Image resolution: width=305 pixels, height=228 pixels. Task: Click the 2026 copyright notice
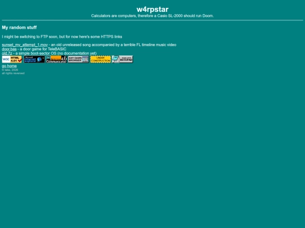coord(10,70)
